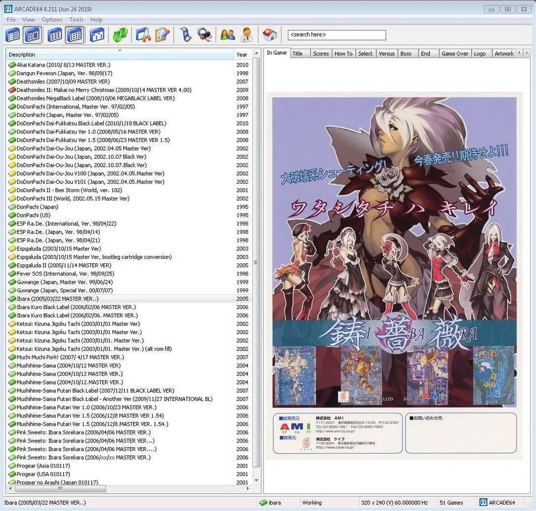Select the Versus tab

[386, 54]
